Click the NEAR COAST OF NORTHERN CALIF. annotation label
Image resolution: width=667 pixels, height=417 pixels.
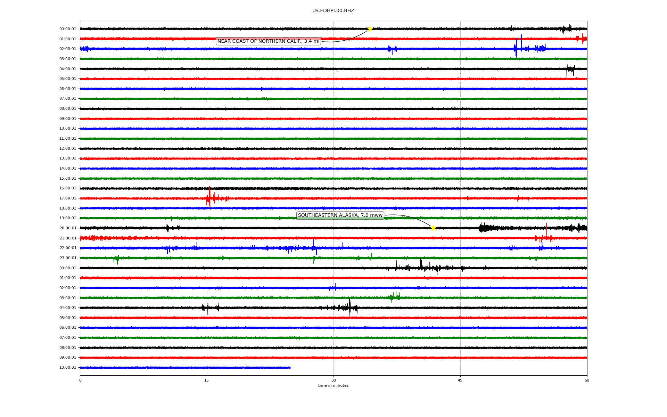point(268,41)
